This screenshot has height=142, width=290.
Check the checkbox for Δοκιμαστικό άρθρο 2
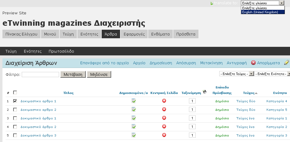click(x=15, y=127)
